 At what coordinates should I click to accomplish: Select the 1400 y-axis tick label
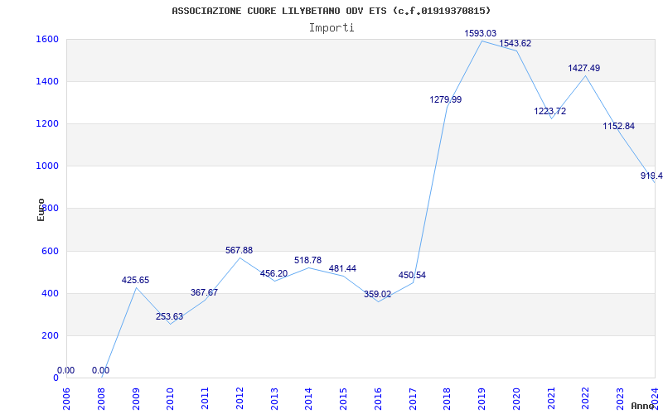click(47, 81)
